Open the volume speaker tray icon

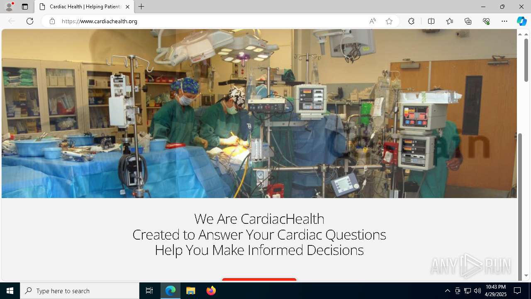coord(477,291)
